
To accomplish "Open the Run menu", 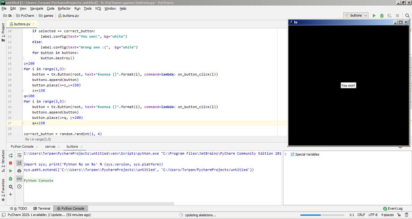I will (x=77, y=8).
